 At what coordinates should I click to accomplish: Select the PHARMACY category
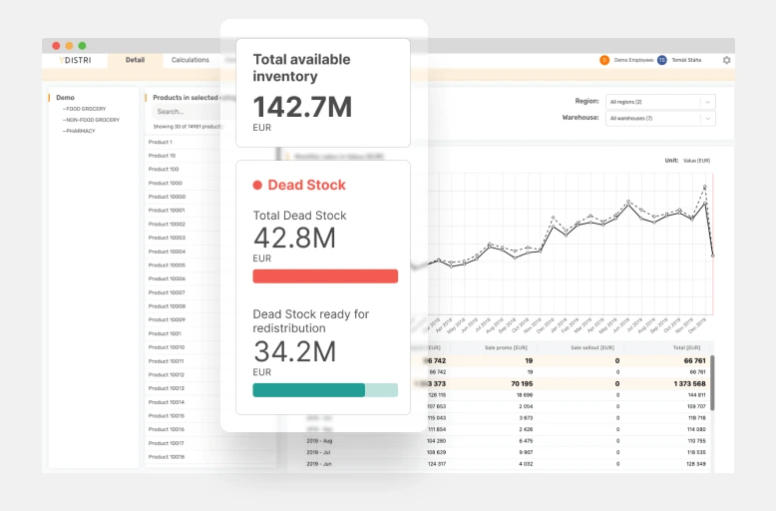pyautogui.click(x=79, y=131)
